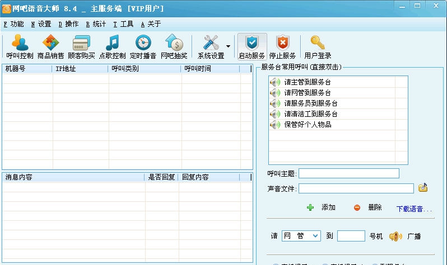Select the call 请清洁工到服务台
This screenshot has height=265, width=447.
pos(311,114)
